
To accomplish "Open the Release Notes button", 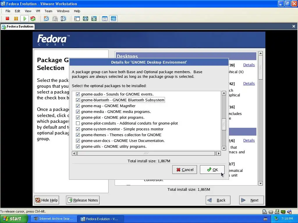I will (83, 200).
